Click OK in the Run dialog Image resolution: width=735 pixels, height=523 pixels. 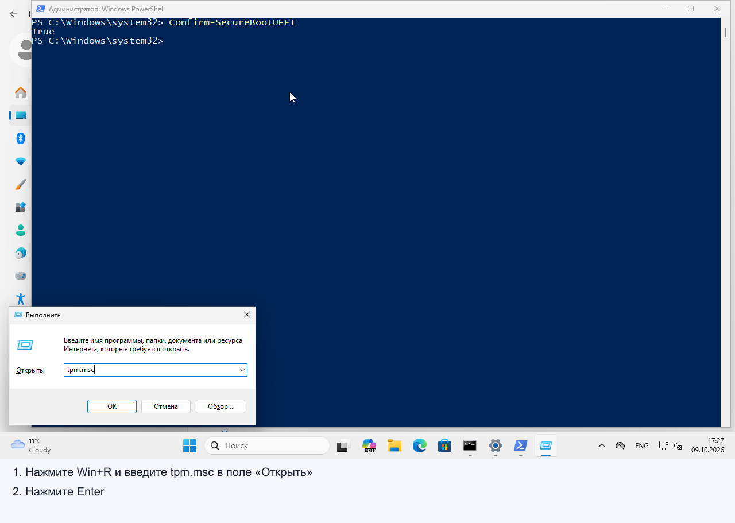pos(112,406)
